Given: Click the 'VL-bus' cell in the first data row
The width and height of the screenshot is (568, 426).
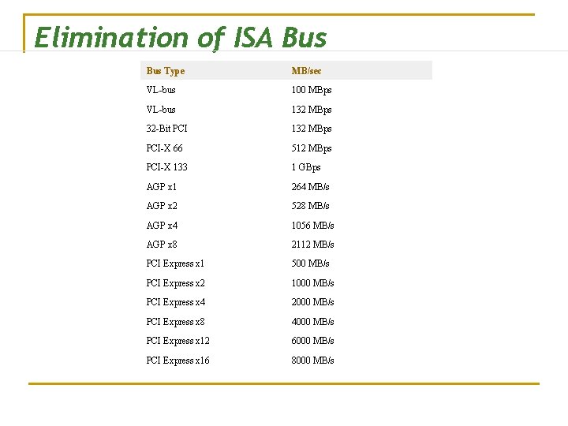Looking at the screenshot, I should pyautogui.click(x=161, y=90).
